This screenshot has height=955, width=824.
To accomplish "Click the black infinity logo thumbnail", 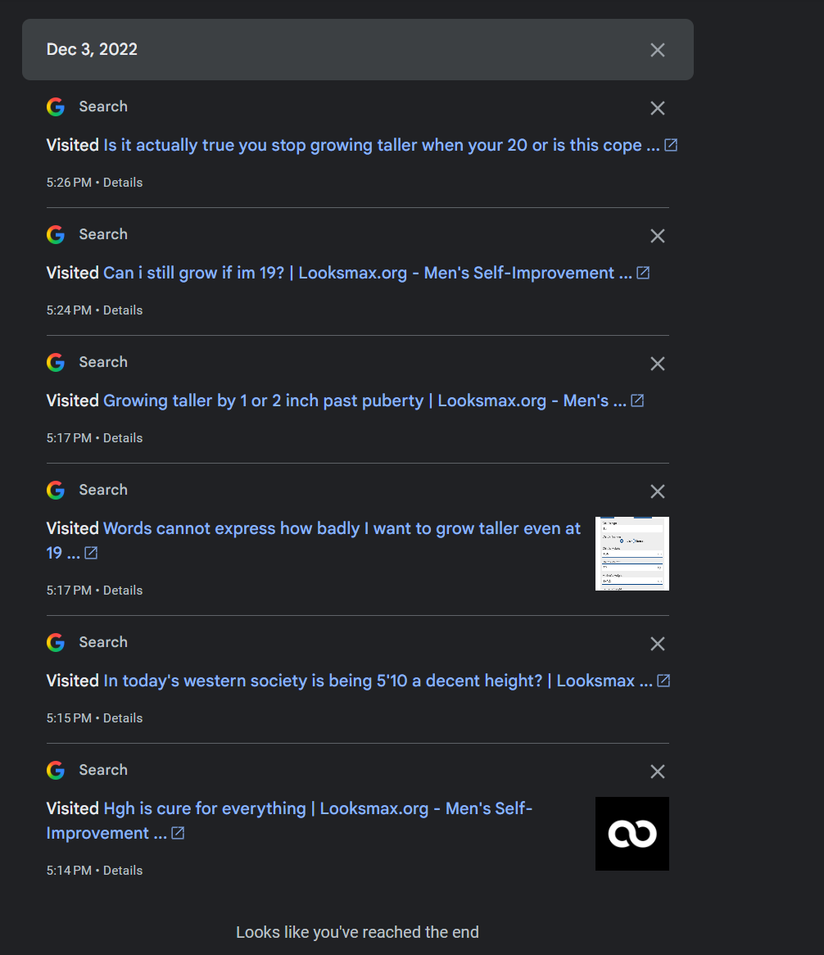I will click(632, 834).
